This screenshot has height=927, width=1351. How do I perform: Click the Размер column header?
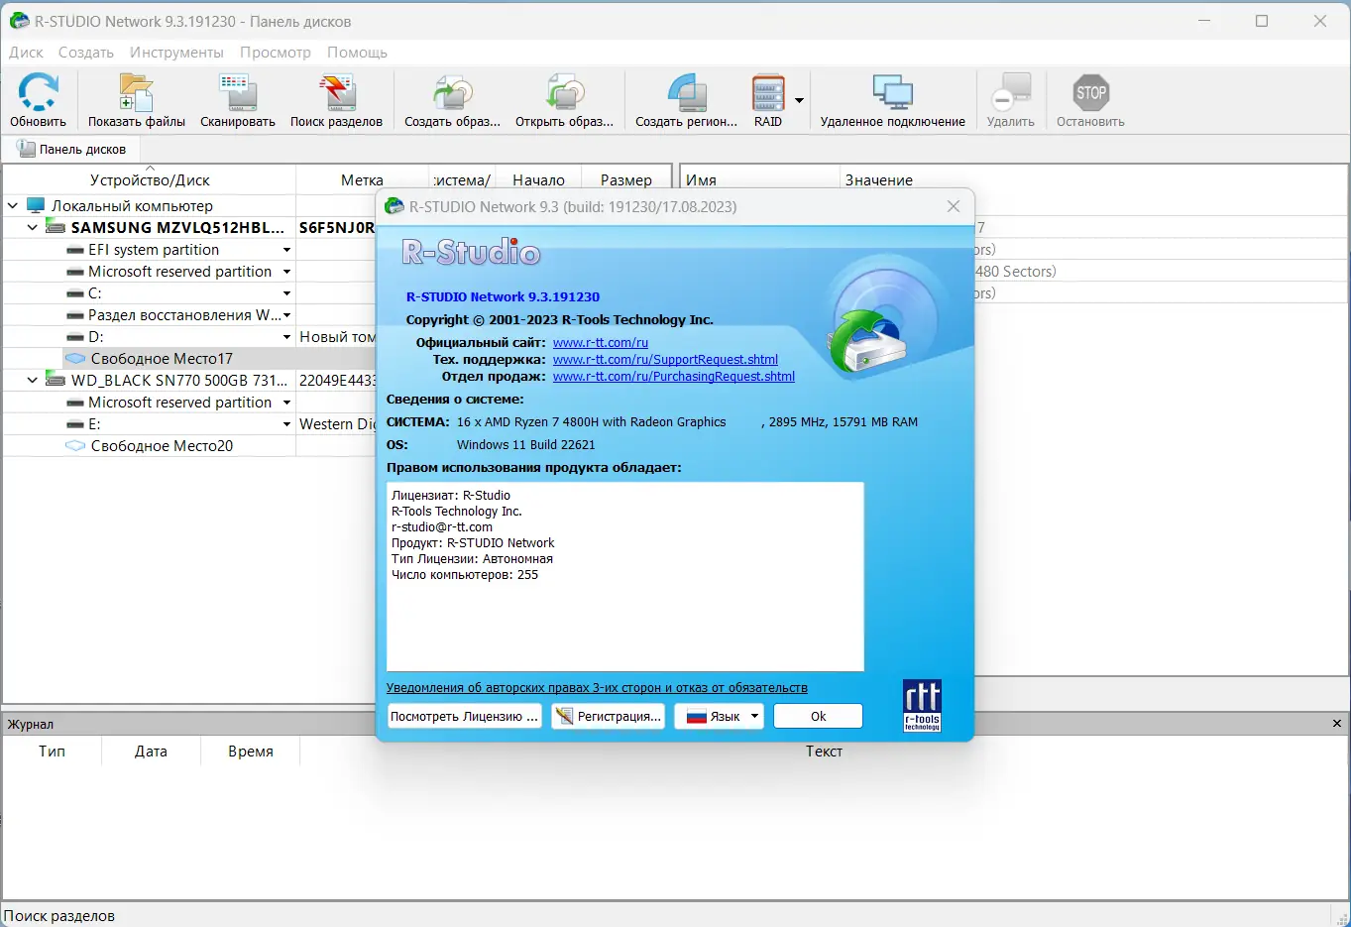tap(626, 179)
